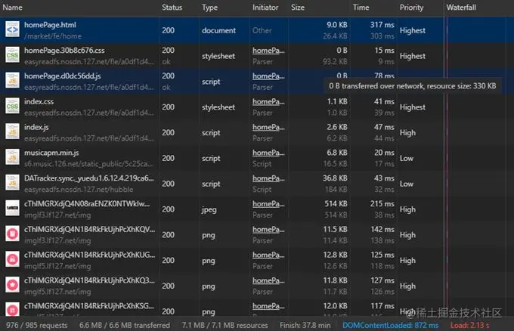Click the /market/fe/home path under homePage.html

pyautogui.click(x=53, y=36)
